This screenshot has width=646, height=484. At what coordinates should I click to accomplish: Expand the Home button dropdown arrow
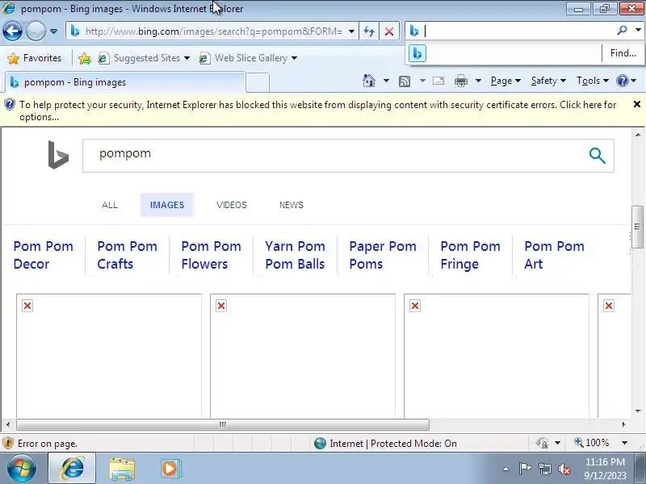pos(386,81)
